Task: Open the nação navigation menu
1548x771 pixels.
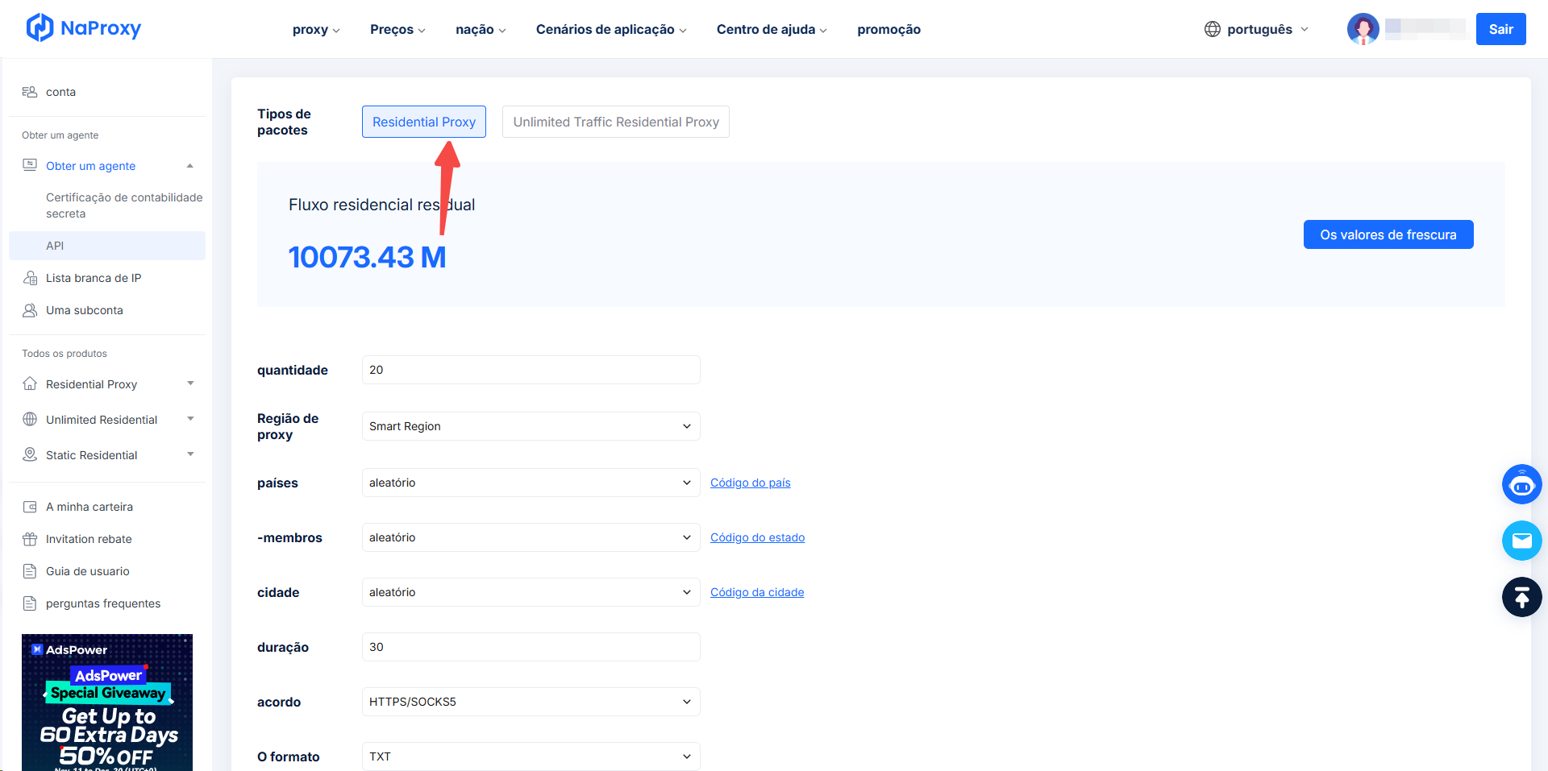Action: click(x=481, y=29)
